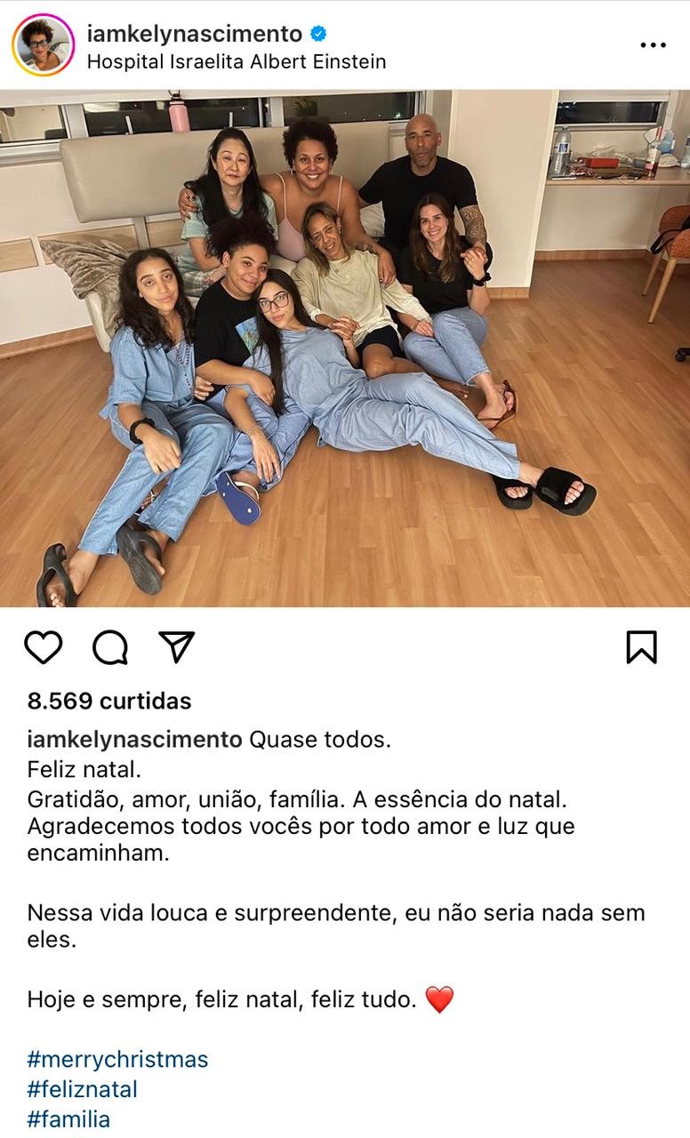
Task: Open the #merrychristmas hashtag
Action: (x=117, y=1060)
